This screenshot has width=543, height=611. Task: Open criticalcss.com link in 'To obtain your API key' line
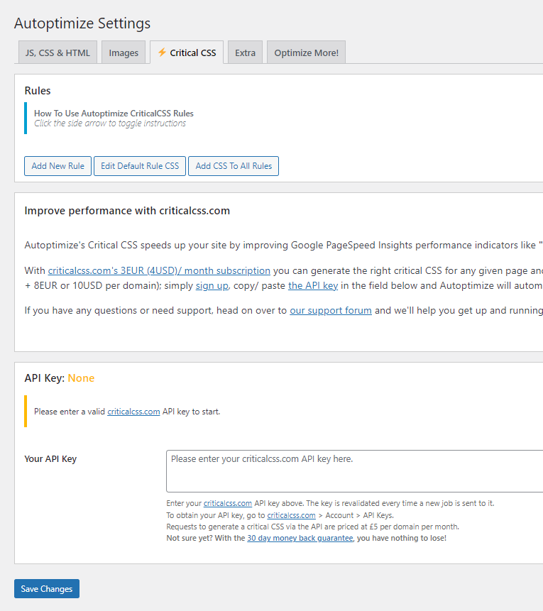click(x=291, y=515)
